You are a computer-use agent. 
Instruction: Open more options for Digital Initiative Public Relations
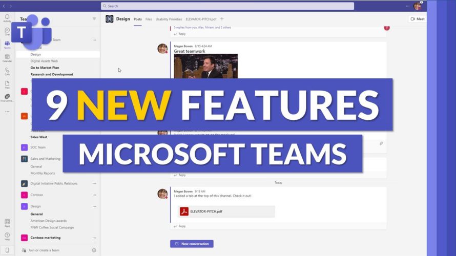pyautogui.click(x=94, y=184)
